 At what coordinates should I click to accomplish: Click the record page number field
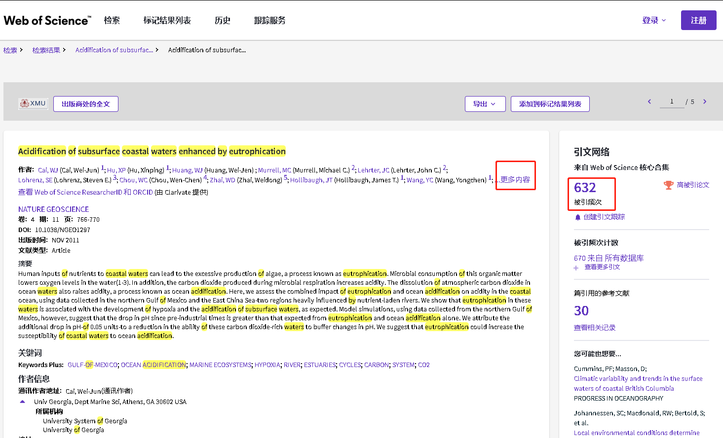pyautogui.click(x=672, y=101)
